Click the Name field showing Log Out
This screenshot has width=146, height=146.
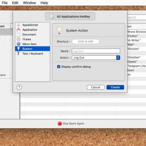96,51
